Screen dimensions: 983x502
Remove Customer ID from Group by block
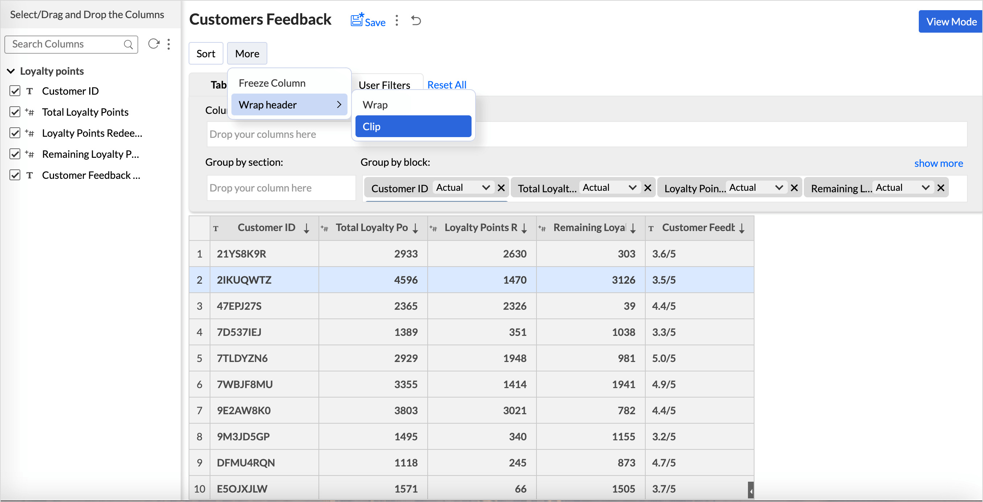[501, 188]
